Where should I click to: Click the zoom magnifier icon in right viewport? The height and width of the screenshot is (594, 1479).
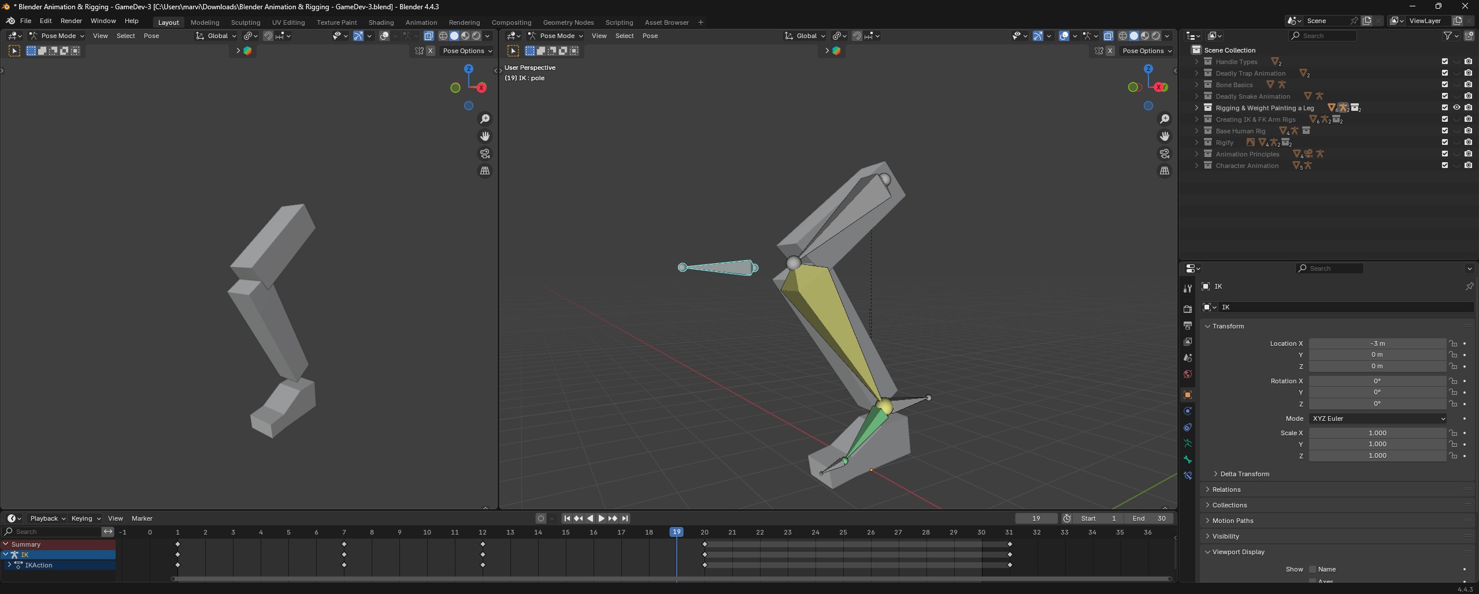click(x=1164, y=119)
